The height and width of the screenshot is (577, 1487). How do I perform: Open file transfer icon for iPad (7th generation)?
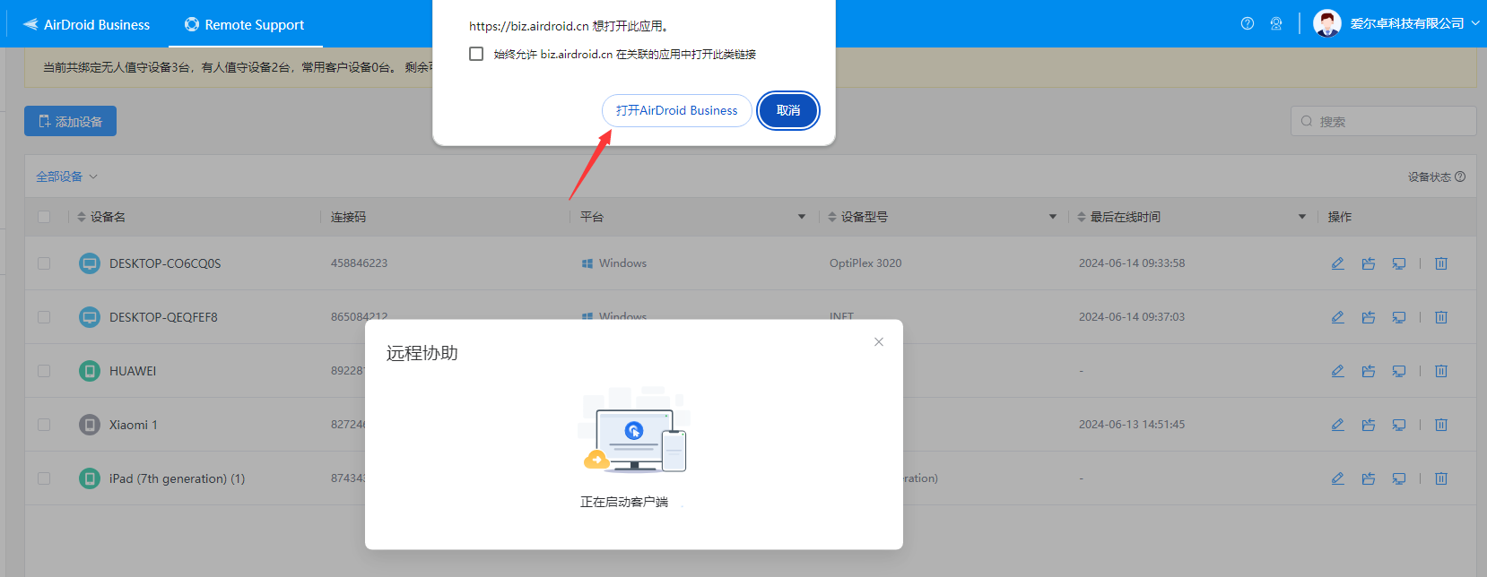1368,478
